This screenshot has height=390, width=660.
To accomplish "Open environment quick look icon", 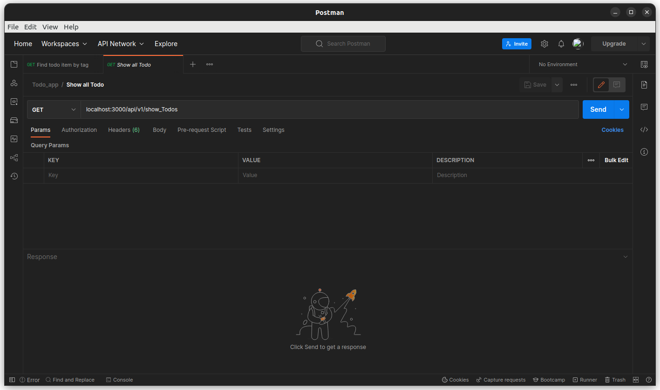I will coord(644,64).
